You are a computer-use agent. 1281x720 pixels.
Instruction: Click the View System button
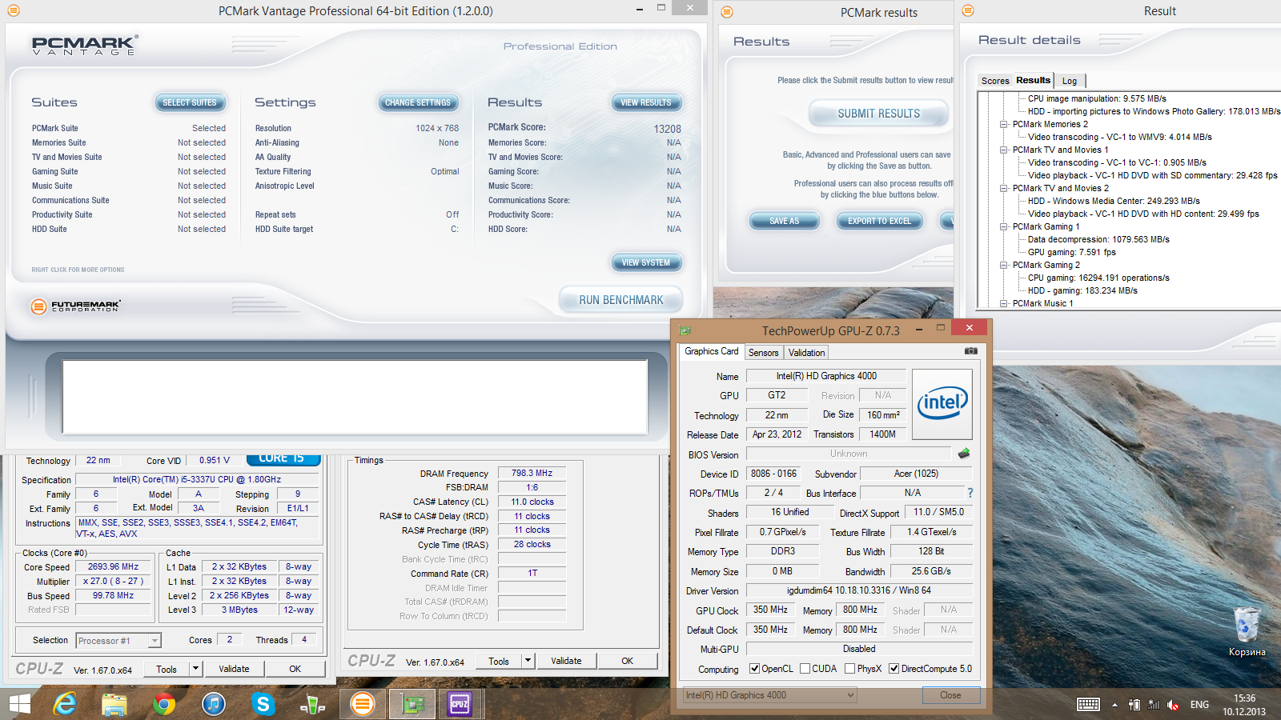coord(646,262)
